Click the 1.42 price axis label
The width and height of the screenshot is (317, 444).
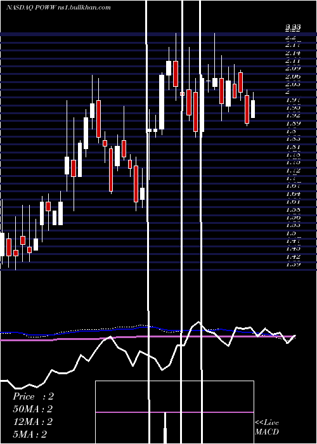[x=293, y=257]
